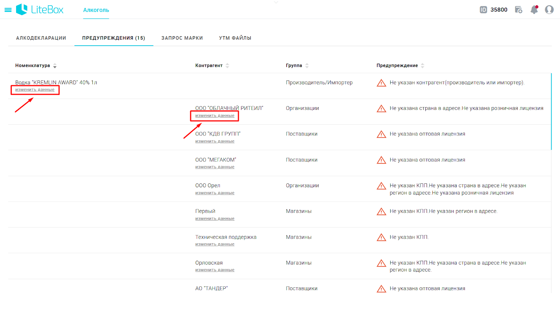This screenshot has height=315, width=560.
Task: Click изменить данные under ООО Орел
Action: pyautogui.click(x=215, y=193)
